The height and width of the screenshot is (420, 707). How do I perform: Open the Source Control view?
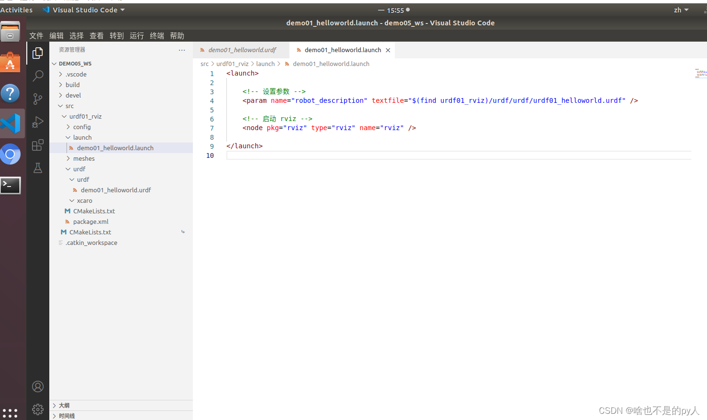(x=38, y=99)
